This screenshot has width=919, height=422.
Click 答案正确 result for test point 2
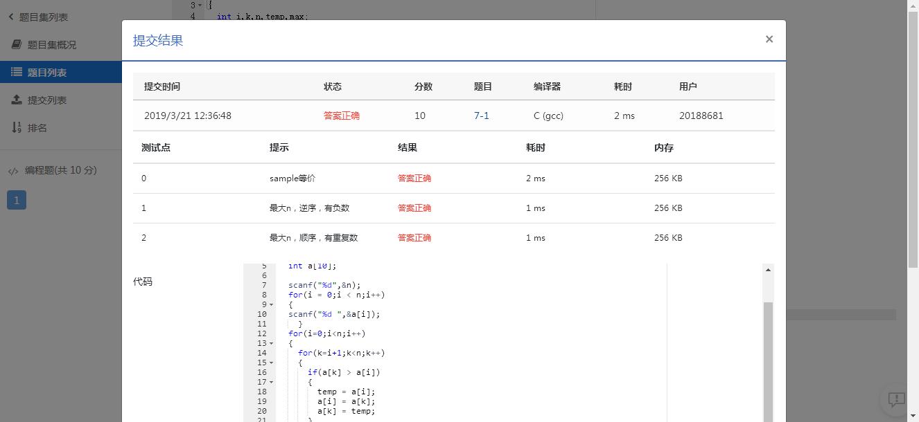414,237
